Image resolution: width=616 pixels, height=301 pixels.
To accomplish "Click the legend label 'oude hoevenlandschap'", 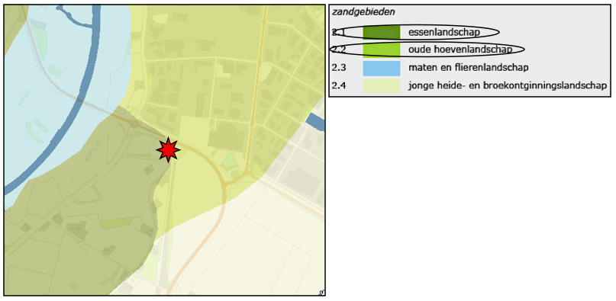I will [x=460, y=50].
